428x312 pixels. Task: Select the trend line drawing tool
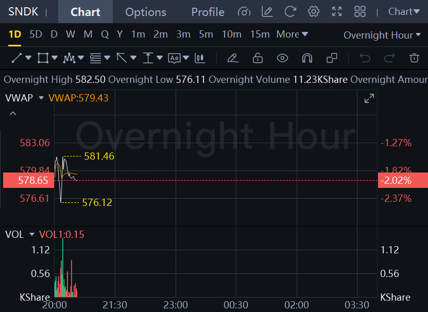coord(16,58)
